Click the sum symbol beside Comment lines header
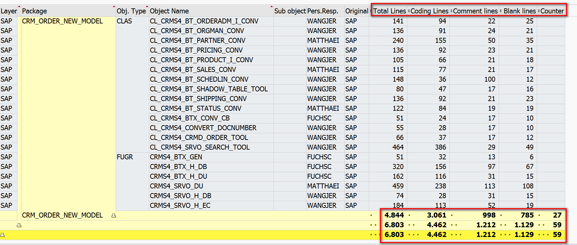This screenshot has width=577, height=245. (x=451, y=11)
